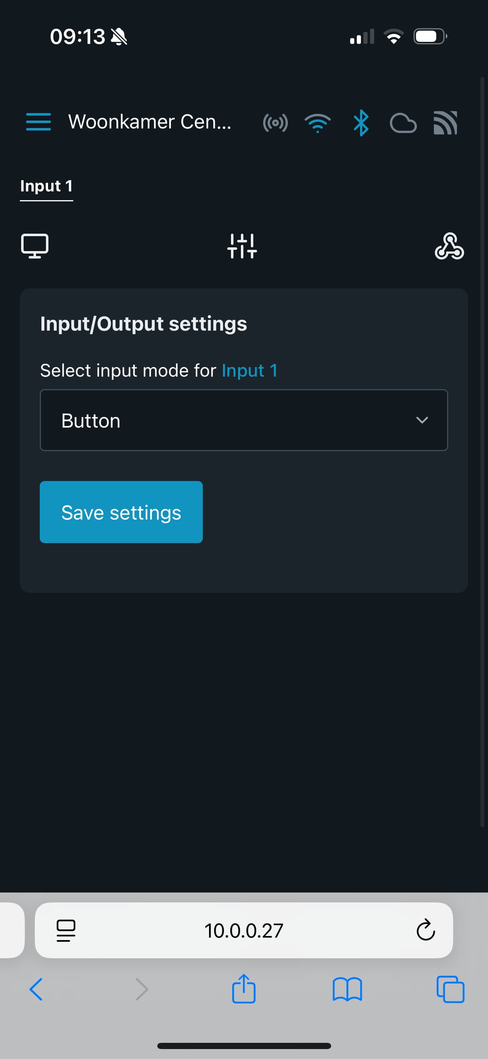
Task: Click the dropdown chevron arrow
Action: [422, 420]
